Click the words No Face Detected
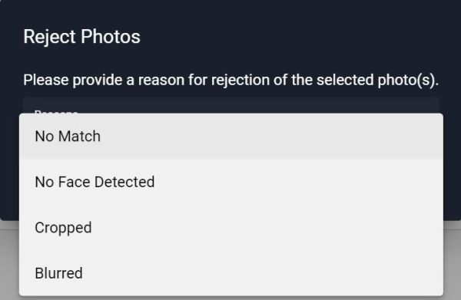The height and width of the screenshot is (300, 461). [x=95, y=182]
